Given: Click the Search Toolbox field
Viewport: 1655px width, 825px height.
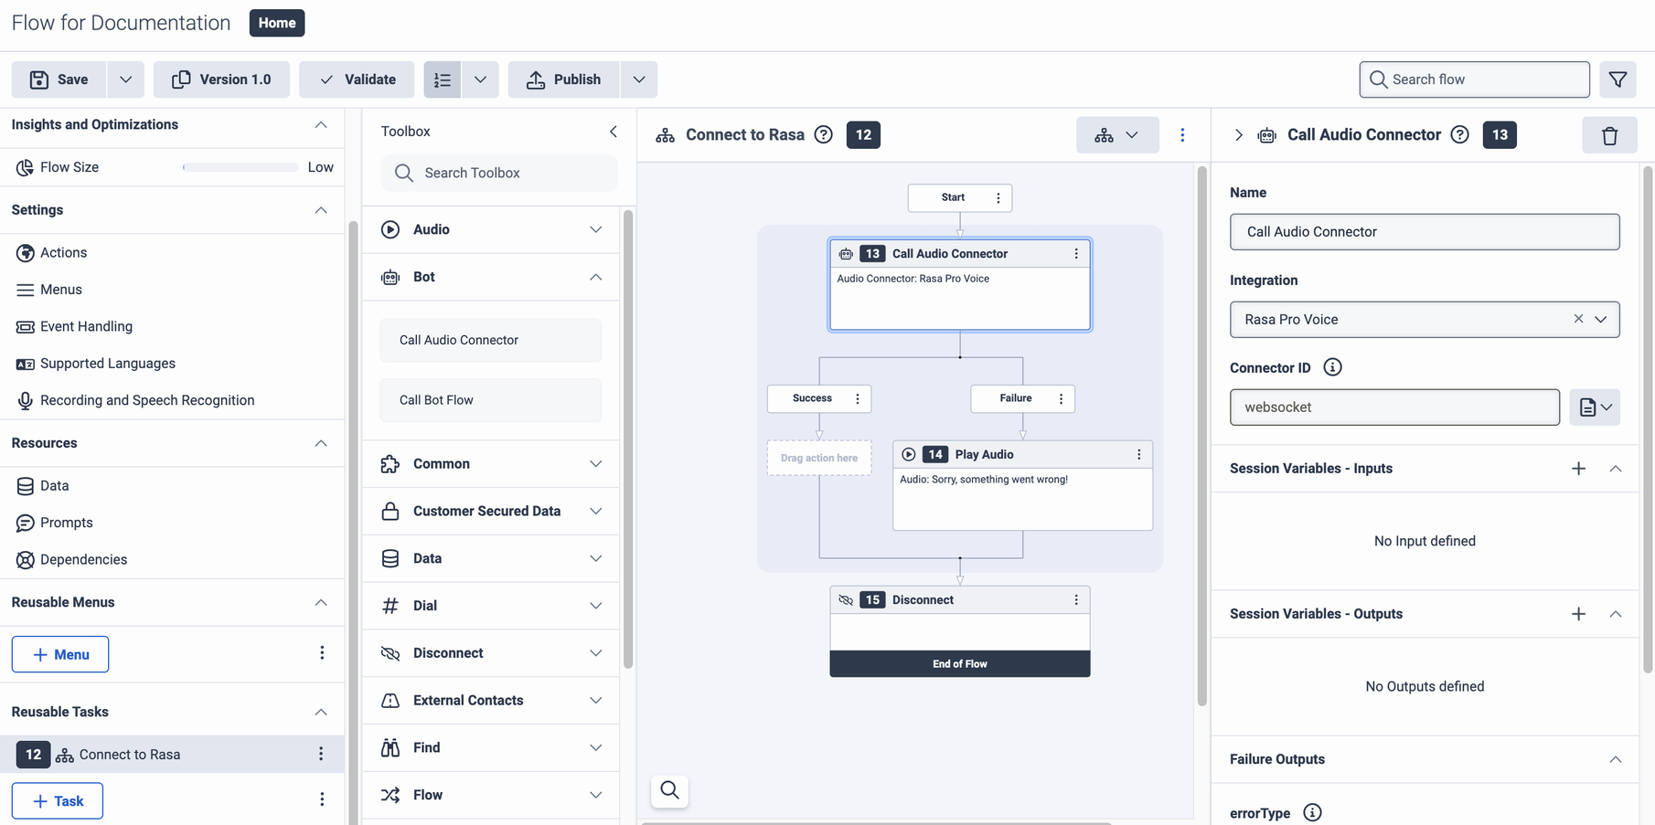Looking at the screenshot, I should point(498,173).
